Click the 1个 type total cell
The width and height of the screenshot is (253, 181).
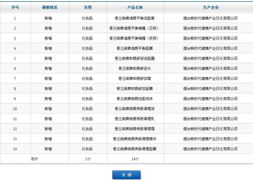pos(88,159)
